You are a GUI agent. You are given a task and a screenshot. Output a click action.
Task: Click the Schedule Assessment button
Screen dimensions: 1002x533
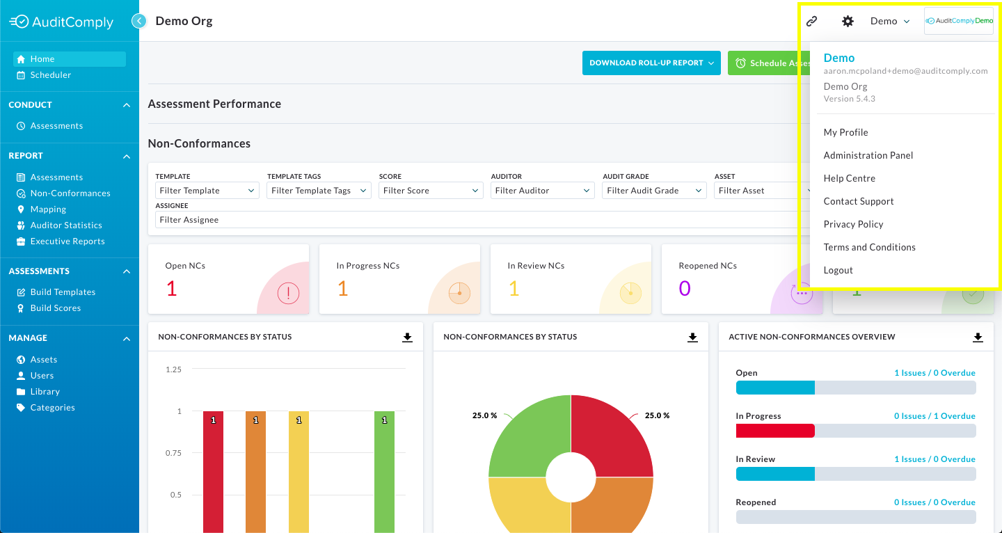(x=769, y=63)
